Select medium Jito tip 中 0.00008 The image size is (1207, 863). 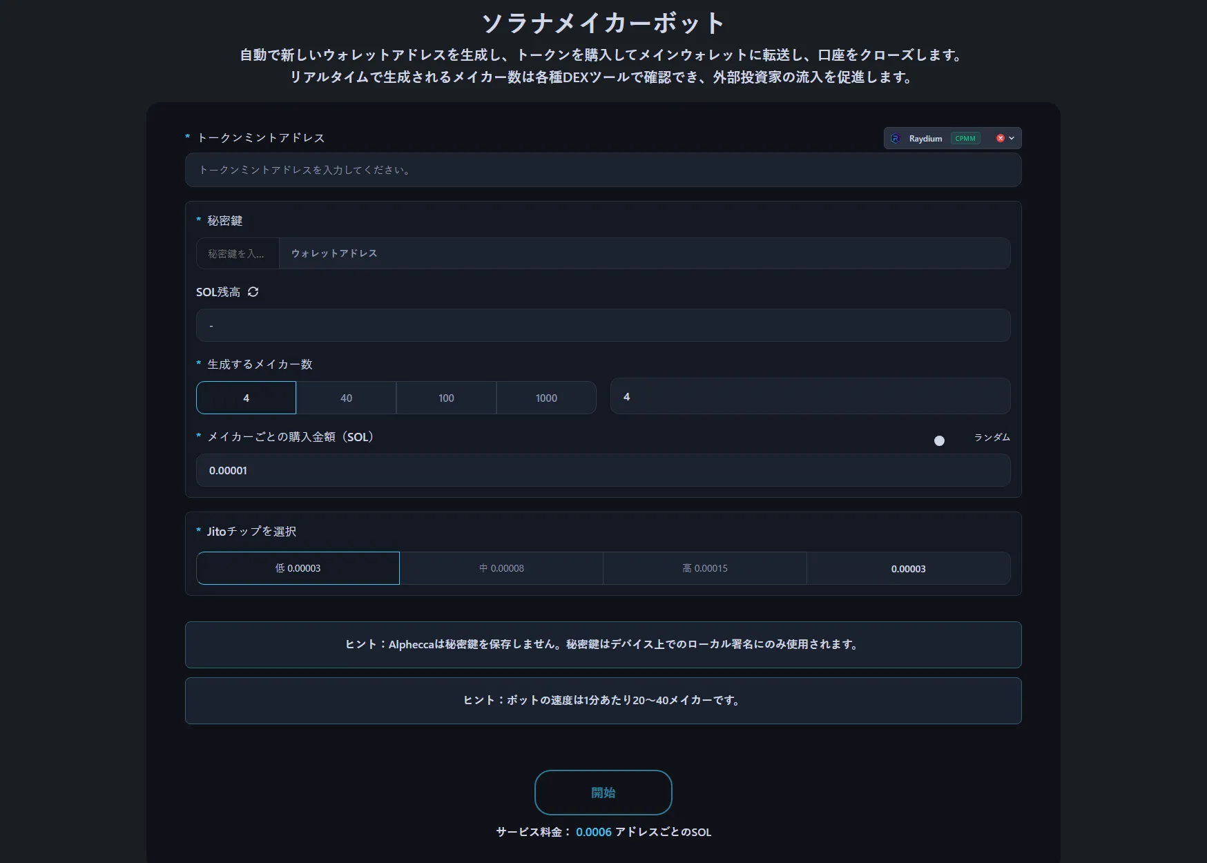[501, 568]
